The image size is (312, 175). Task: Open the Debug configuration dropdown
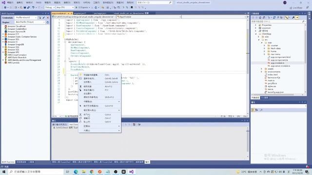click(50, 8)
